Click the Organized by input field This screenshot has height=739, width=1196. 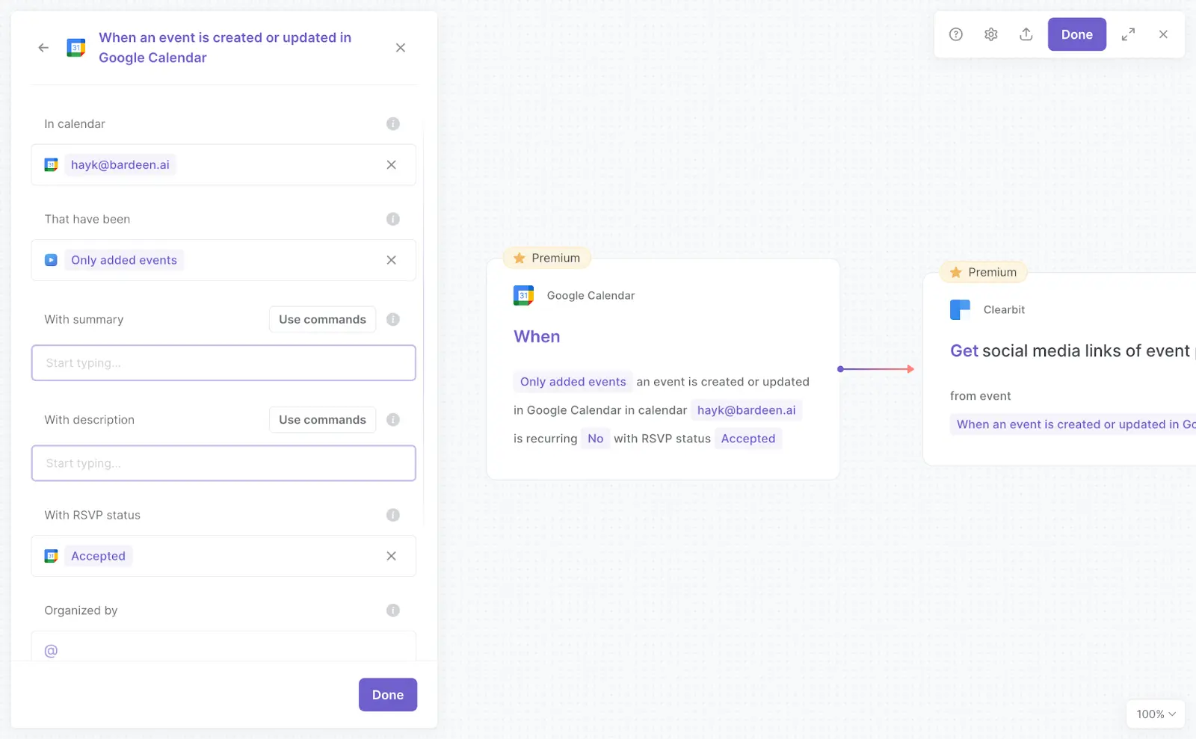(x=224, y=647)
